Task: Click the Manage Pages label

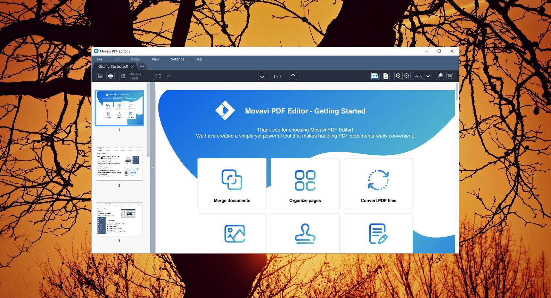Action: (x=135, y=76)
